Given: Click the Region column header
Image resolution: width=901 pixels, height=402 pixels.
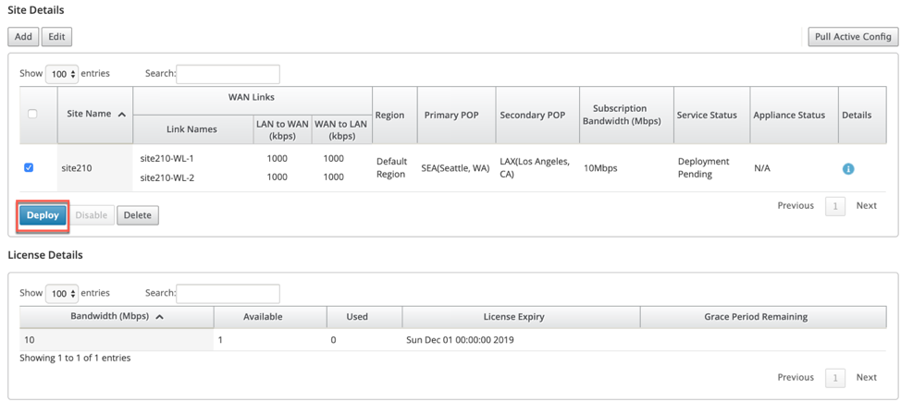Looking at the screenshot, I should click(x=395, y=115).
